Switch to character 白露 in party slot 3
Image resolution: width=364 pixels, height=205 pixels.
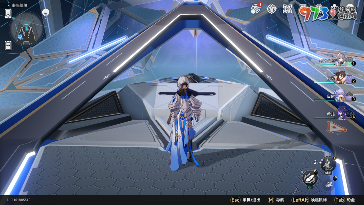click(340, 96)
